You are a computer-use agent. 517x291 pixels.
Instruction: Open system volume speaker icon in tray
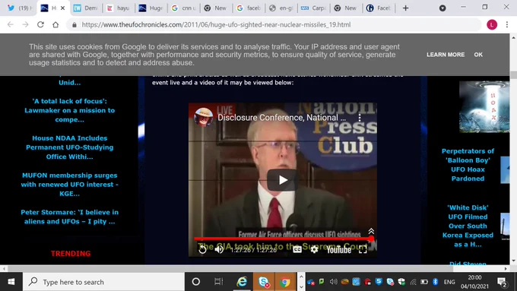coord(333,282)
